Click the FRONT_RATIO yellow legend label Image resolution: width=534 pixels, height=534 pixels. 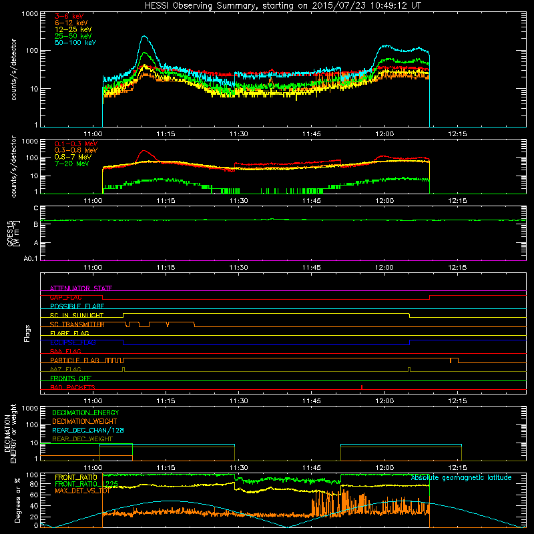[76, 477]
